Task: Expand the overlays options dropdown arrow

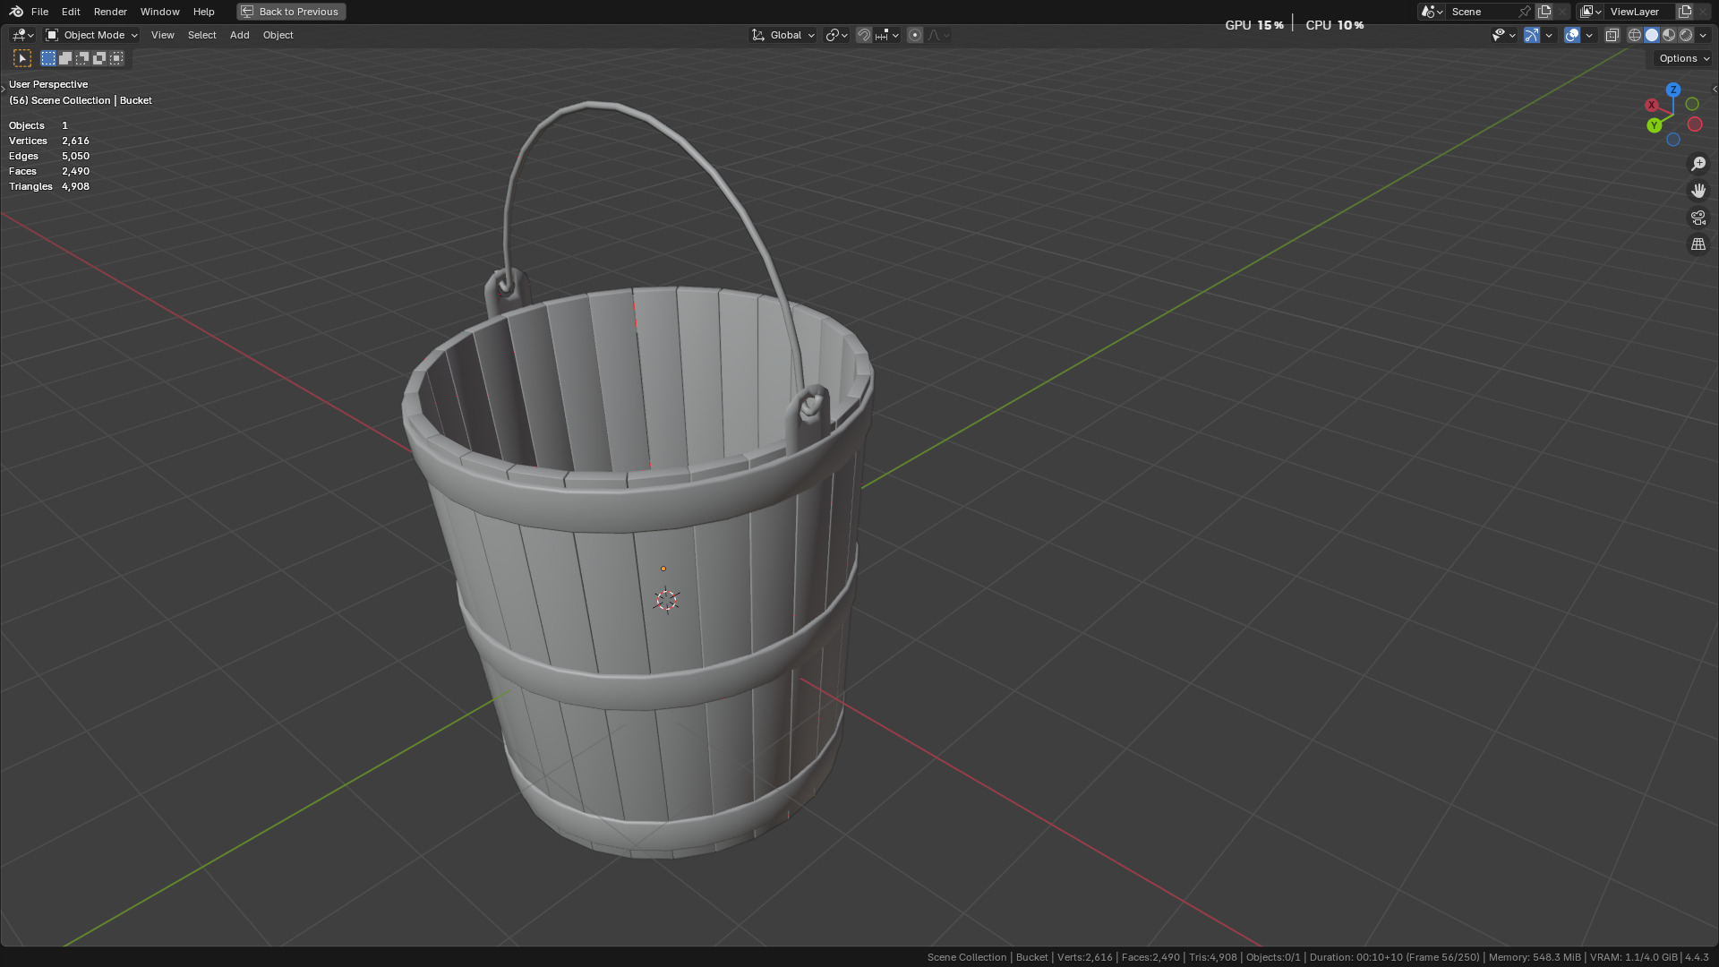Action: (1589, 35)
